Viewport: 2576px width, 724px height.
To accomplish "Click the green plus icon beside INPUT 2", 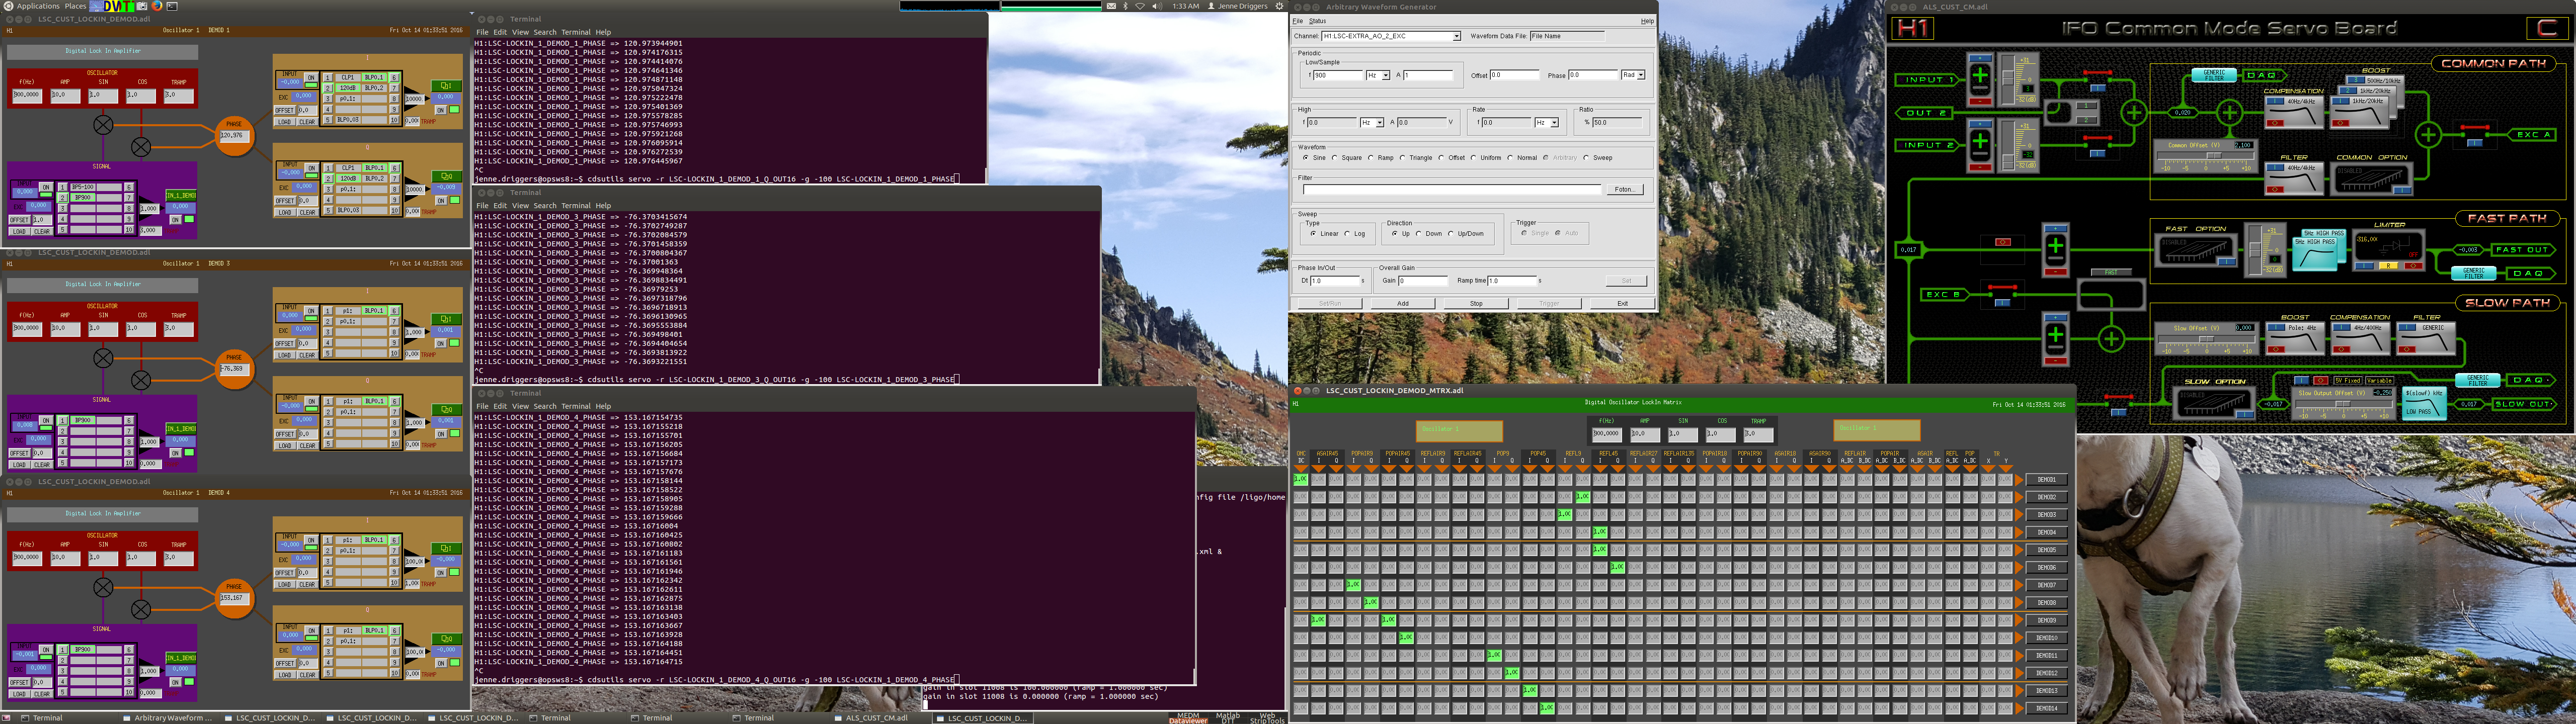I will [x=1979, y=141].
